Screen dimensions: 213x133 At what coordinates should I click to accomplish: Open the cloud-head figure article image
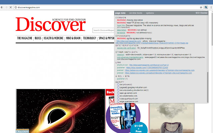pyautogui.click(x=172, y=118)
